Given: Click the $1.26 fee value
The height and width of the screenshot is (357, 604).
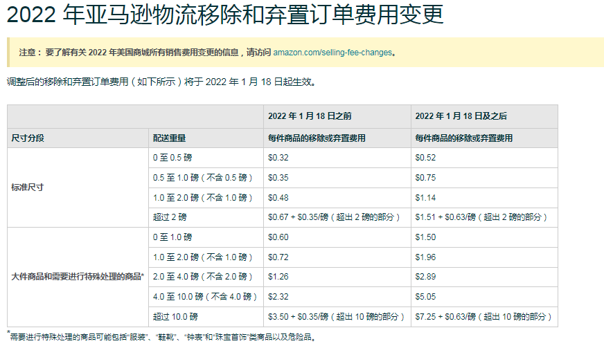Looking at the screenshot, I should tap(278, 277).
